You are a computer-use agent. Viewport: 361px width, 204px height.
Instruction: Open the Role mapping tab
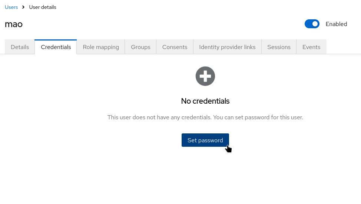coord(101,47)
